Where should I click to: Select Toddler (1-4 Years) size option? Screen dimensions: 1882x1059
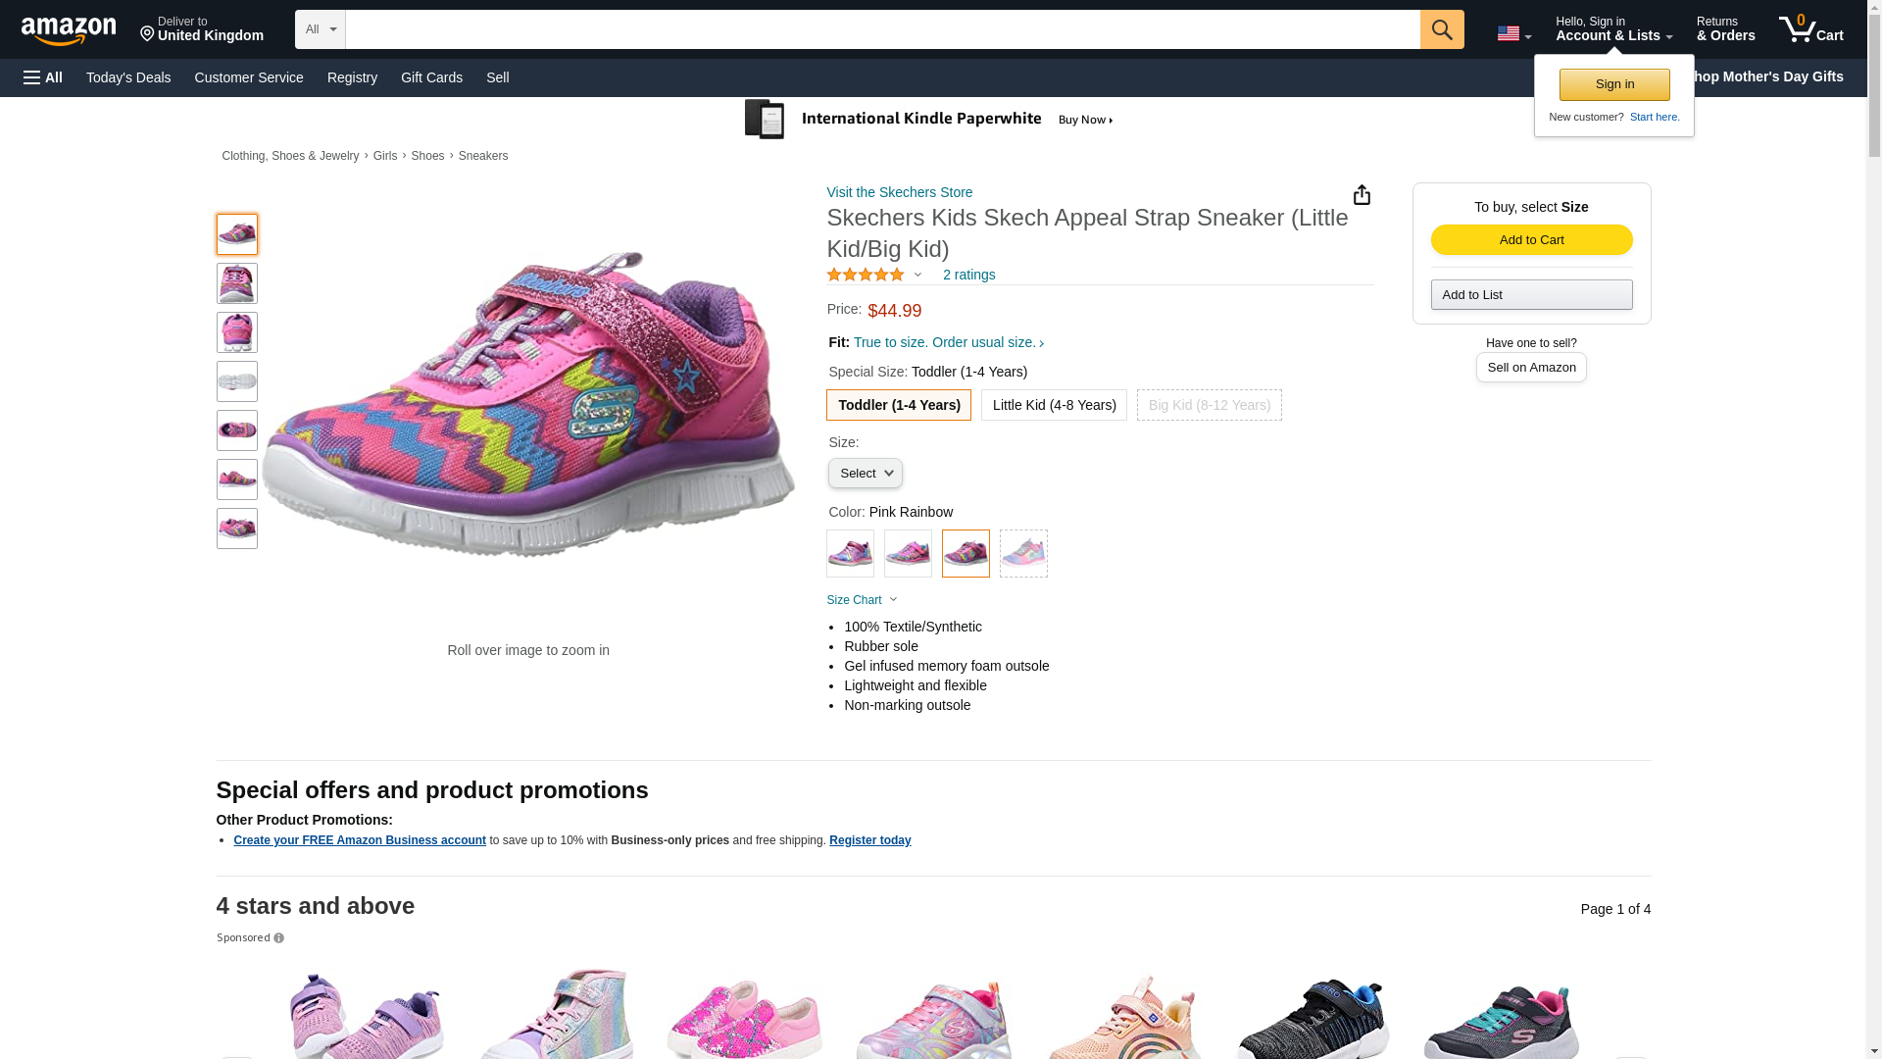point(899,405)
